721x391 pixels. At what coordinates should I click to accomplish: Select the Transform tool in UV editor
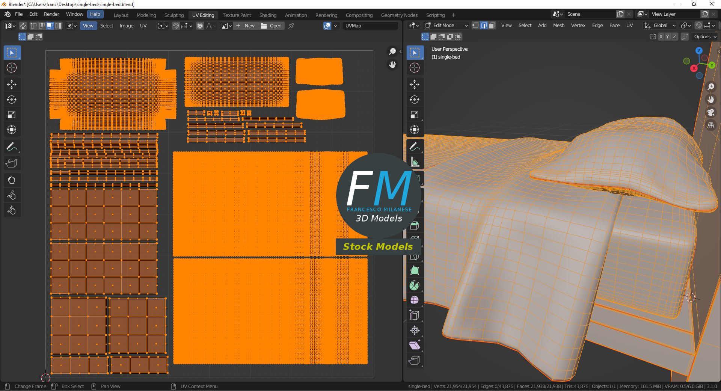point(12,130)
